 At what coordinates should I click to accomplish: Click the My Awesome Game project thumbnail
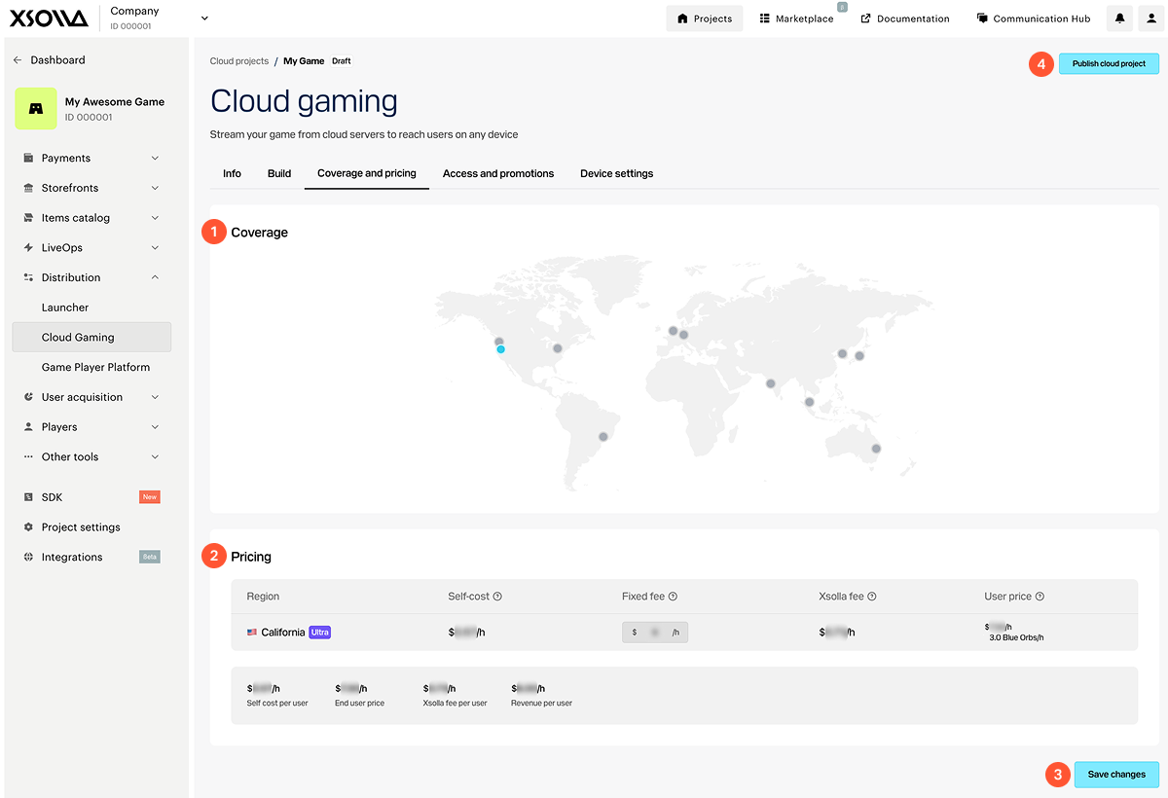[35, 109]
